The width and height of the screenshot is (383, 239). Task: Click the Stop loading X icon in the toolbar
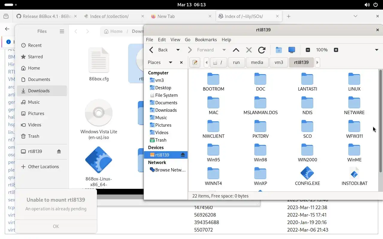pyautogui.click(x=249, y=50)
